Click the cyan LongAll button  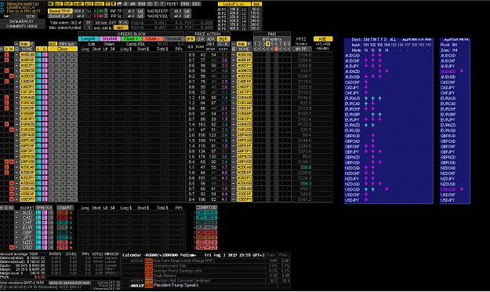89,38
